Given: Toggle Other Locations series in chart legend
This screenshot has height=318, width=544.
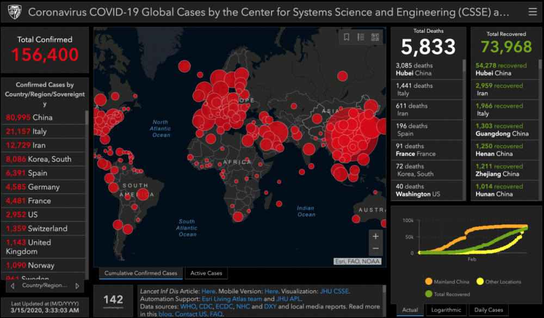Looking at the screenshot, I should pyautogui.click(x=499, y=282).
